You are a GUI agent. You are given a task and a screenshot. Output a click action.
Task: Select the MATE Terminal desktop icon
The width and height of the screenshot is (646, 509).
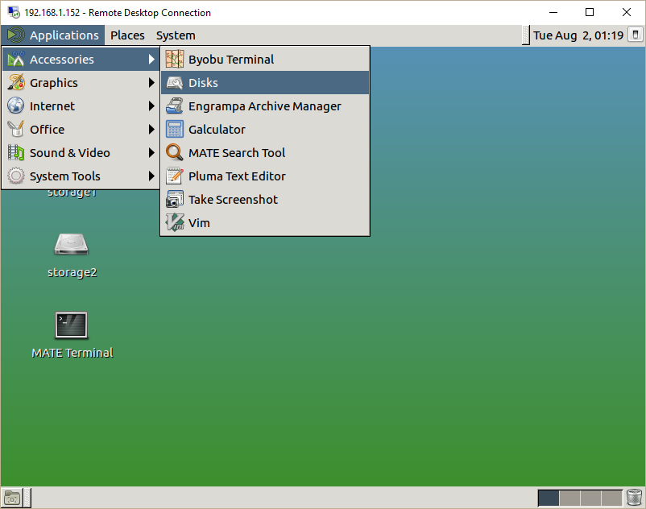pos(71,325)
